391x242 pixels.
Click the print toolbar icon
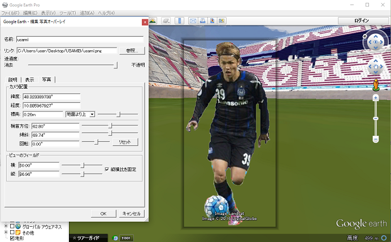click(202, 21)
